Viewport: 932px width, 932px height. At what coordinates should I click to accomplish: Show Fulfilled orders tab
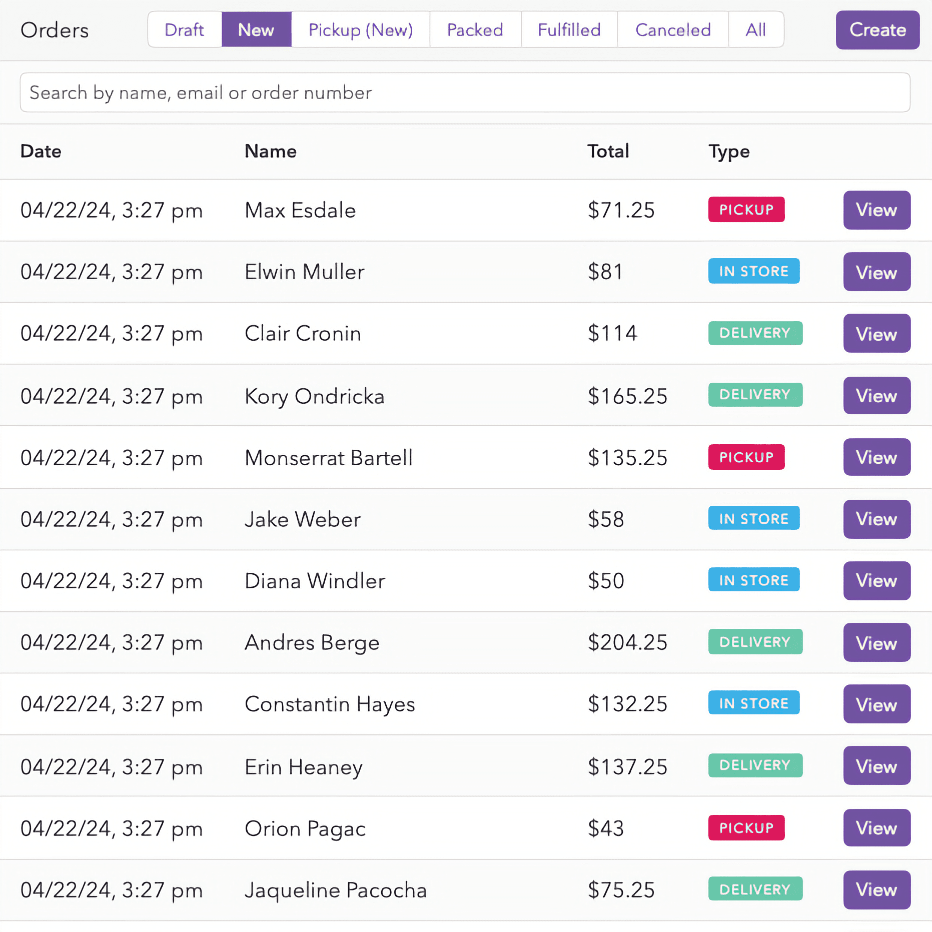569,30
